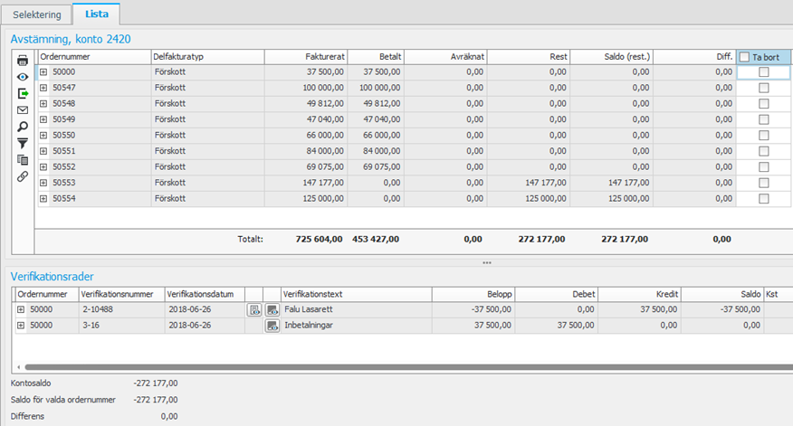793x426 pixels.
Task: Expand order row 50553
Action: tap(43, 183)
